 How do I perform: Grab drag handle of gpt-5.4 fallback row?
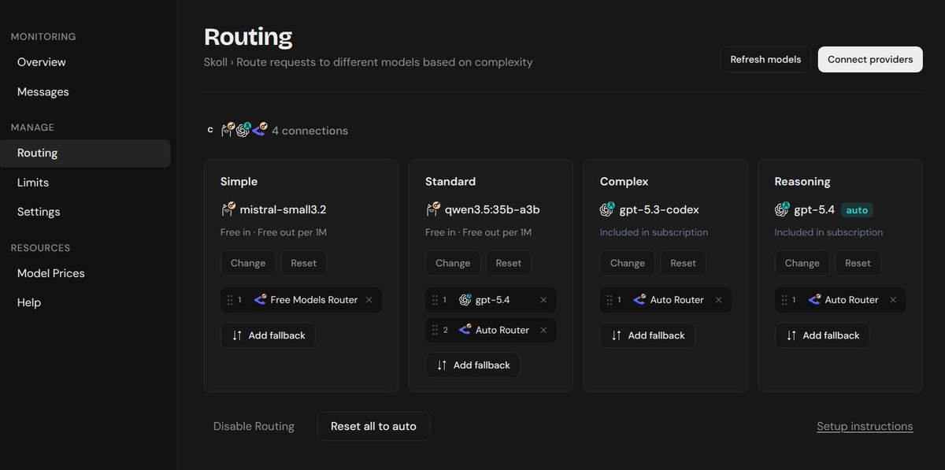point(435,300)
